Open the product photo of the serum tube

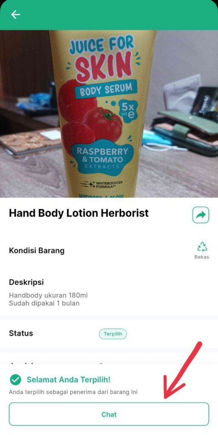click(109, 114)
